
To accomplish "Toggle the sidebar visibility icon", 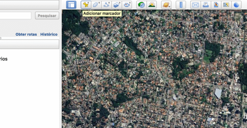I will (71, 5).
